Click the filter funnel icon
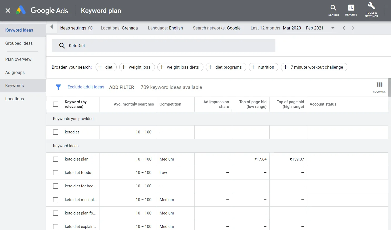Viewport: 391px width, 230px height. coord(58,87)
